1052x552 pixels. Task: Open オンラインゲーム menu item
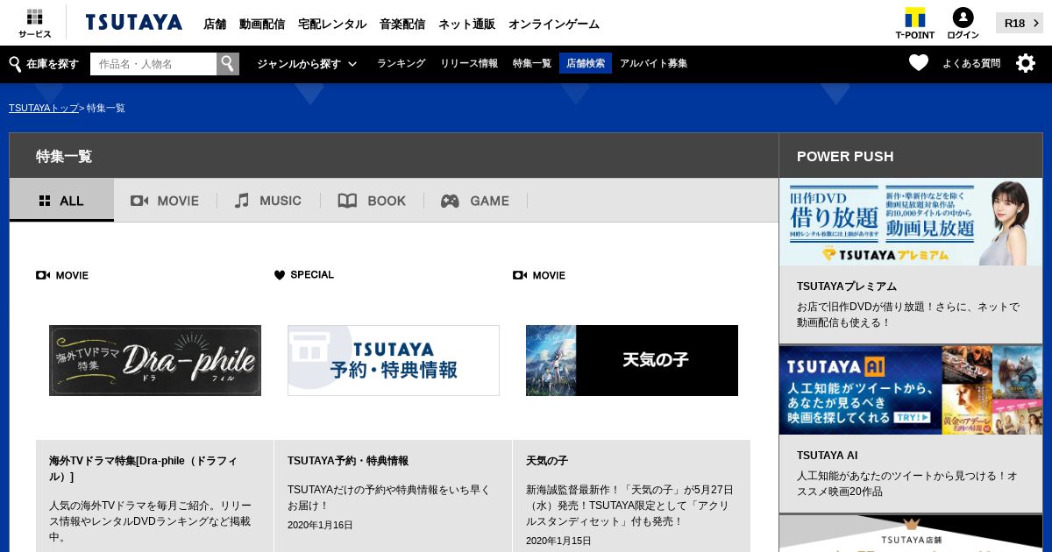click(x=554, y=24)
